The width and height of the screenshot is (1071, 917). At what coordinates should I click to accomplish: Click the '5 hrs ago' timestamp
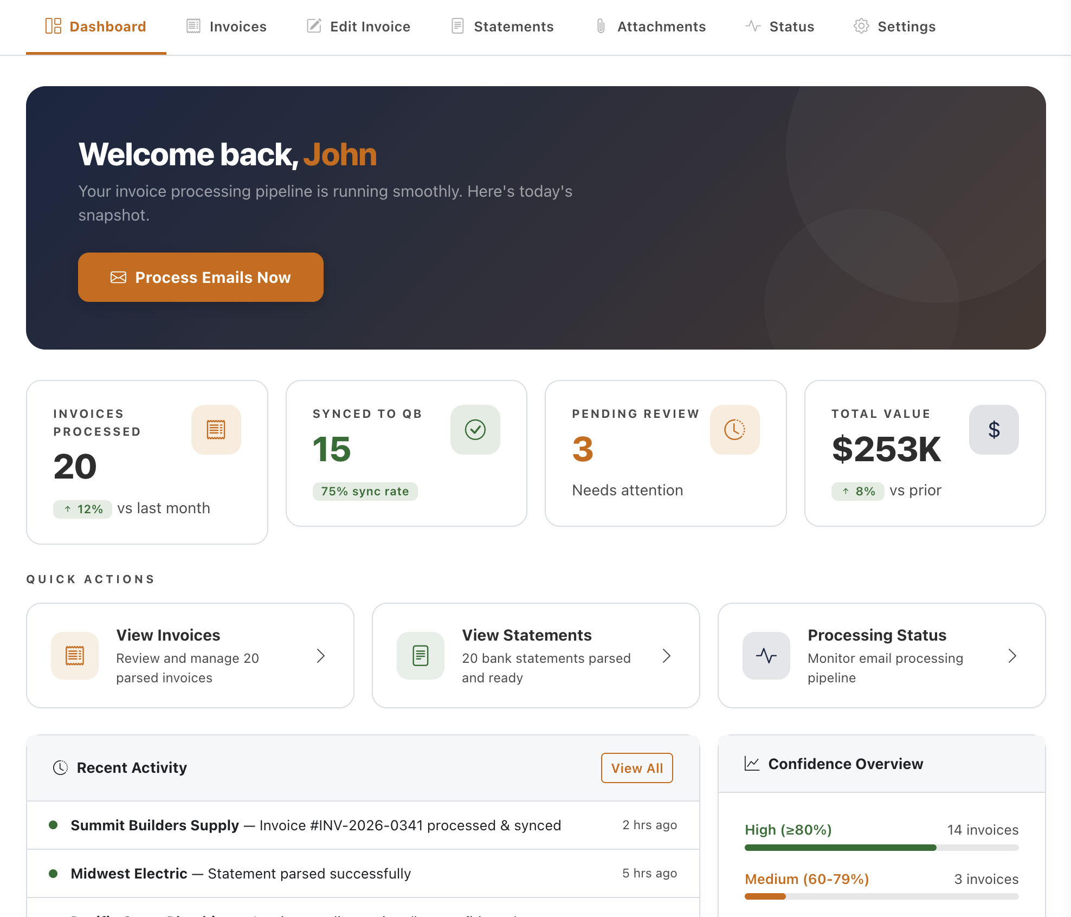tap(649, 873)
